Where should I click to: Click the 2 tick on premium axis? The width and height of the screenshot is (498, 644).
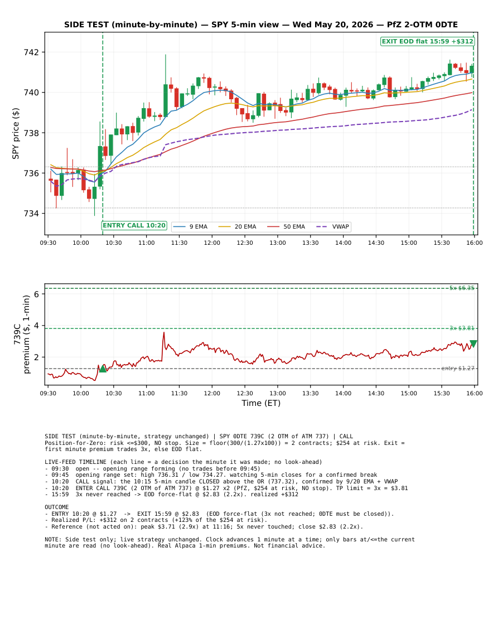37,357
